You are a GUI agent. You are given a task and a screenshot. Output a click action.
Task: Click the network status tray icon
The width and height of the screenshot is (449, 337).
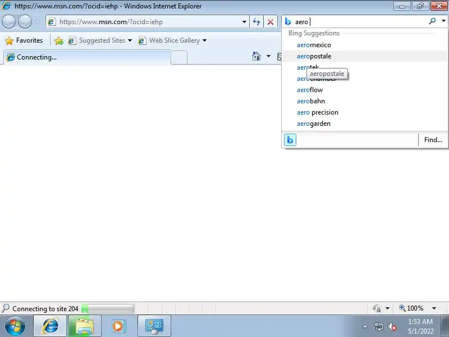pyautogui.click(x=378, y=326)
